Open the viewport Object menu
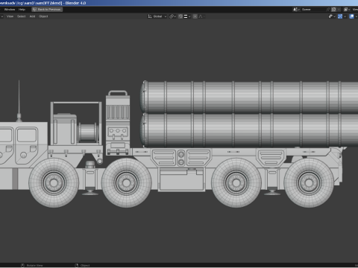Image resolution: width=358 pixels, height=268 pixels. point(43,16)
